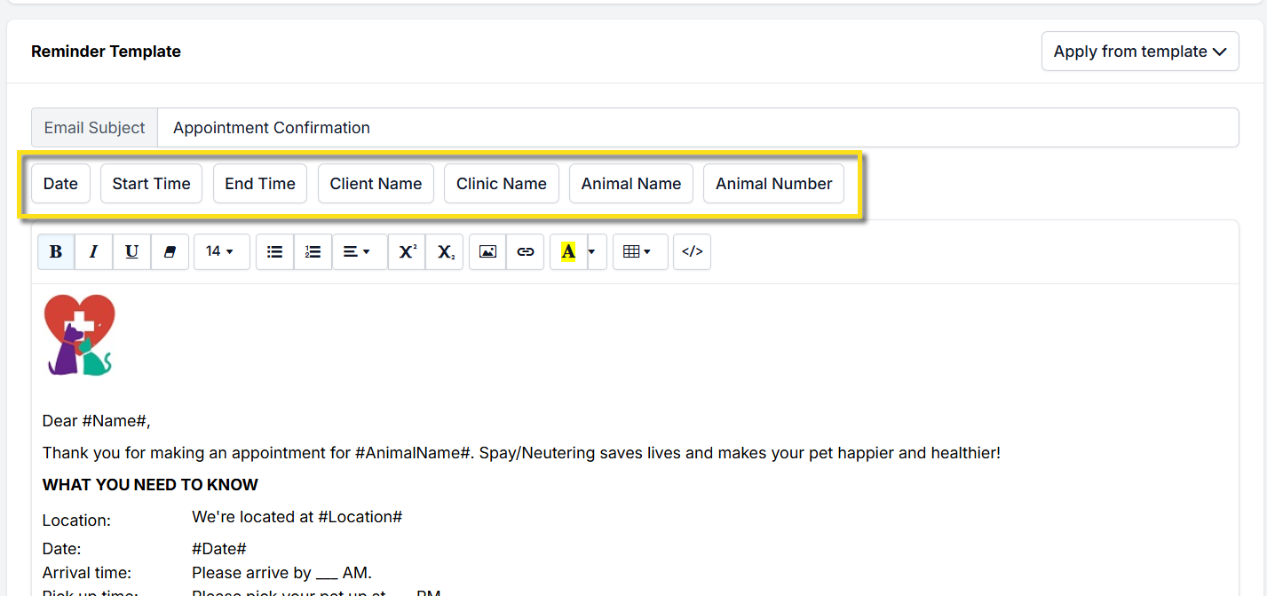Insert a picture into the template
Image resolution: width=1267 pixels, height=596 pixels.
487,252
